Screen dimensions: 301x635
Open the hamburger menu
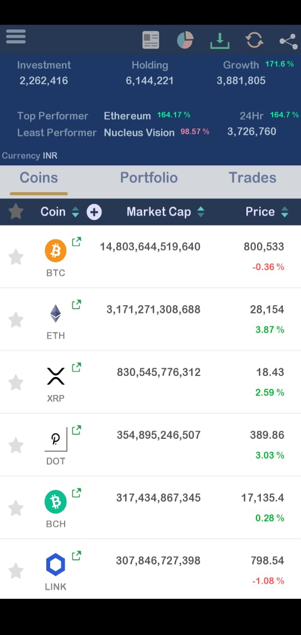16,37
